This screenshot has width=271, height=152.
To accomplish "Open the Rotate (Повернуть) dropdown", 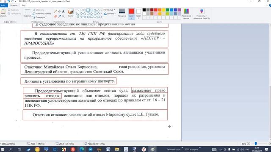I will tap(39, 17).
